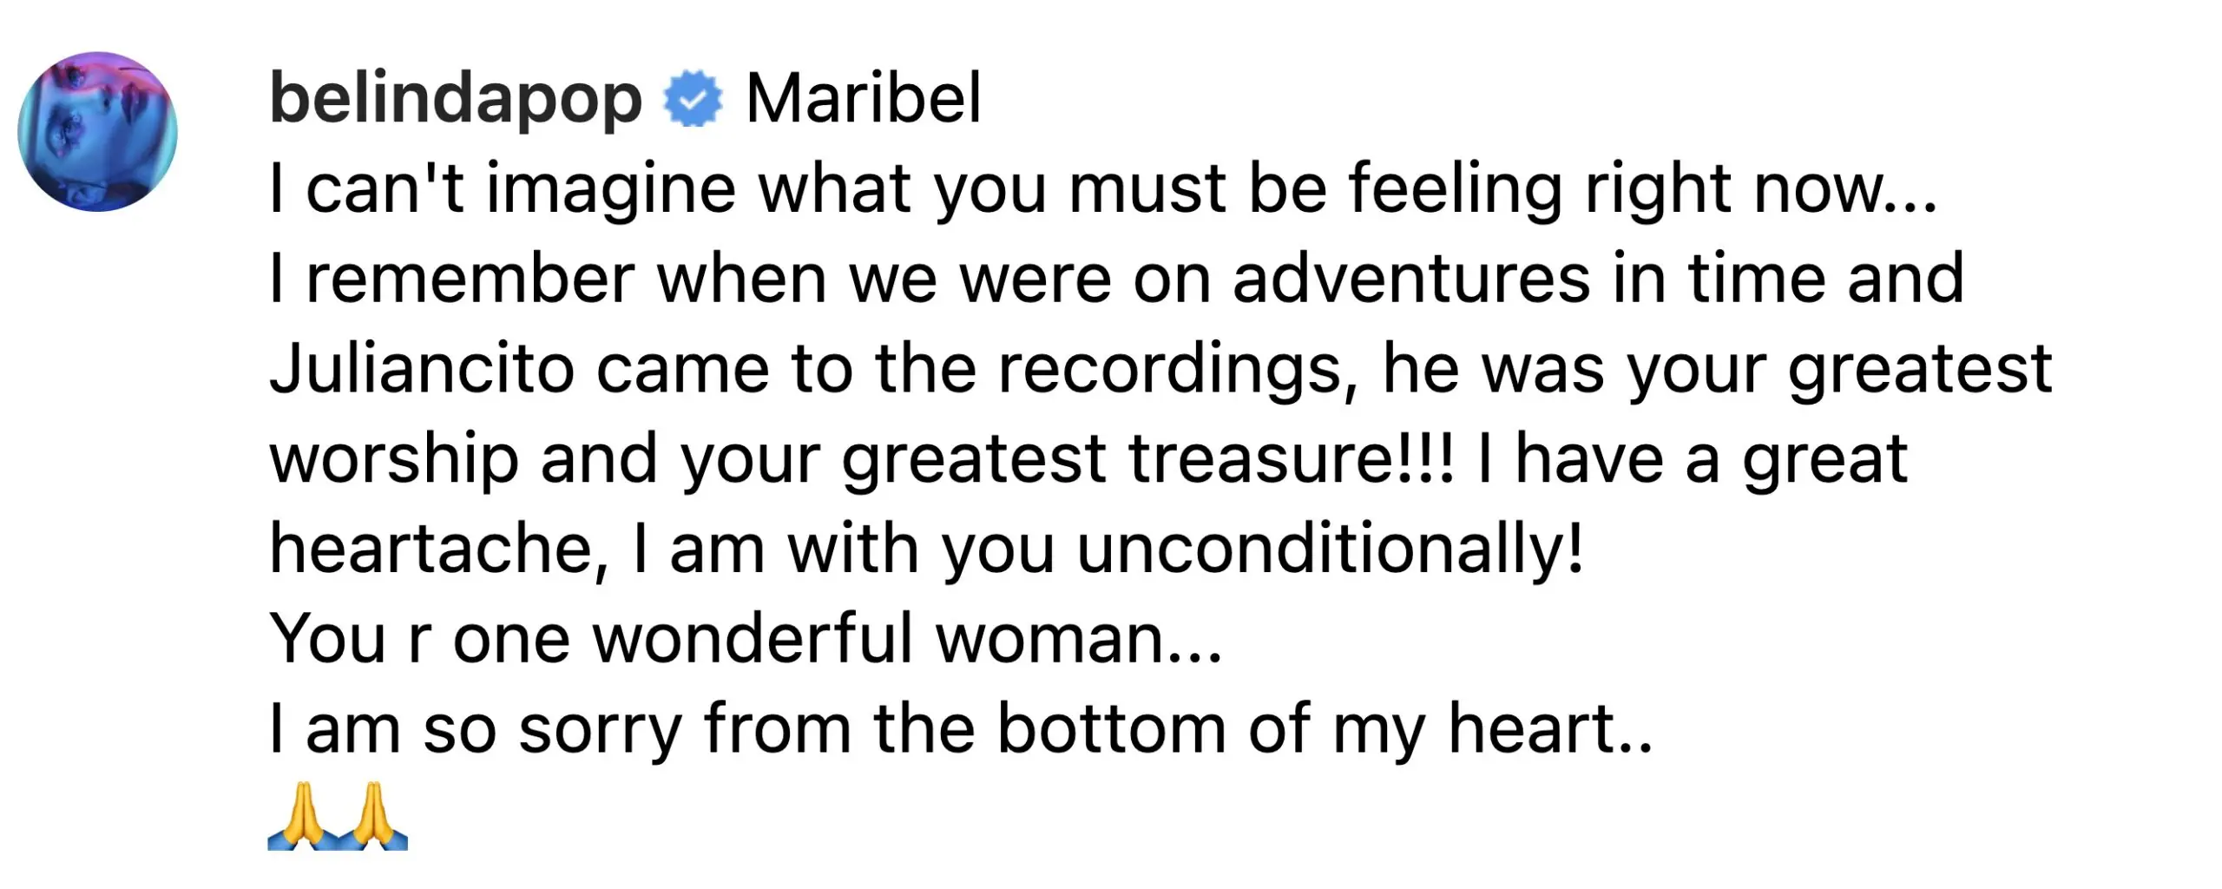The height and width of the screenshot is (889, 2222).
Task: Click the name Maribel in the comment
Action: [863, 99]
